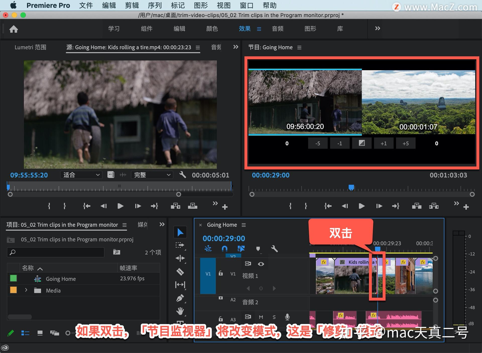Screen dimensions: 482x353
Task: Expand the Media bin in project panel
Action: (26, 290)
